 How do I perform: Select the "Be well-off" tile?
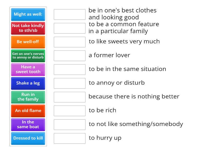pyautogui.click(x=28, y=42)
